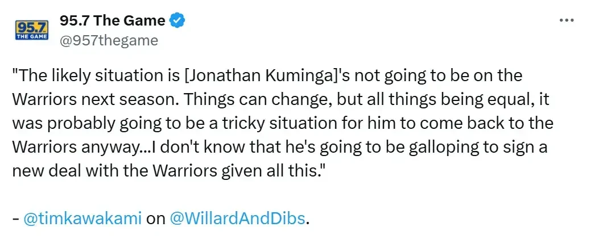Open the tweet's three-dot more options menu
591x248 pixels.
(566, 20)
